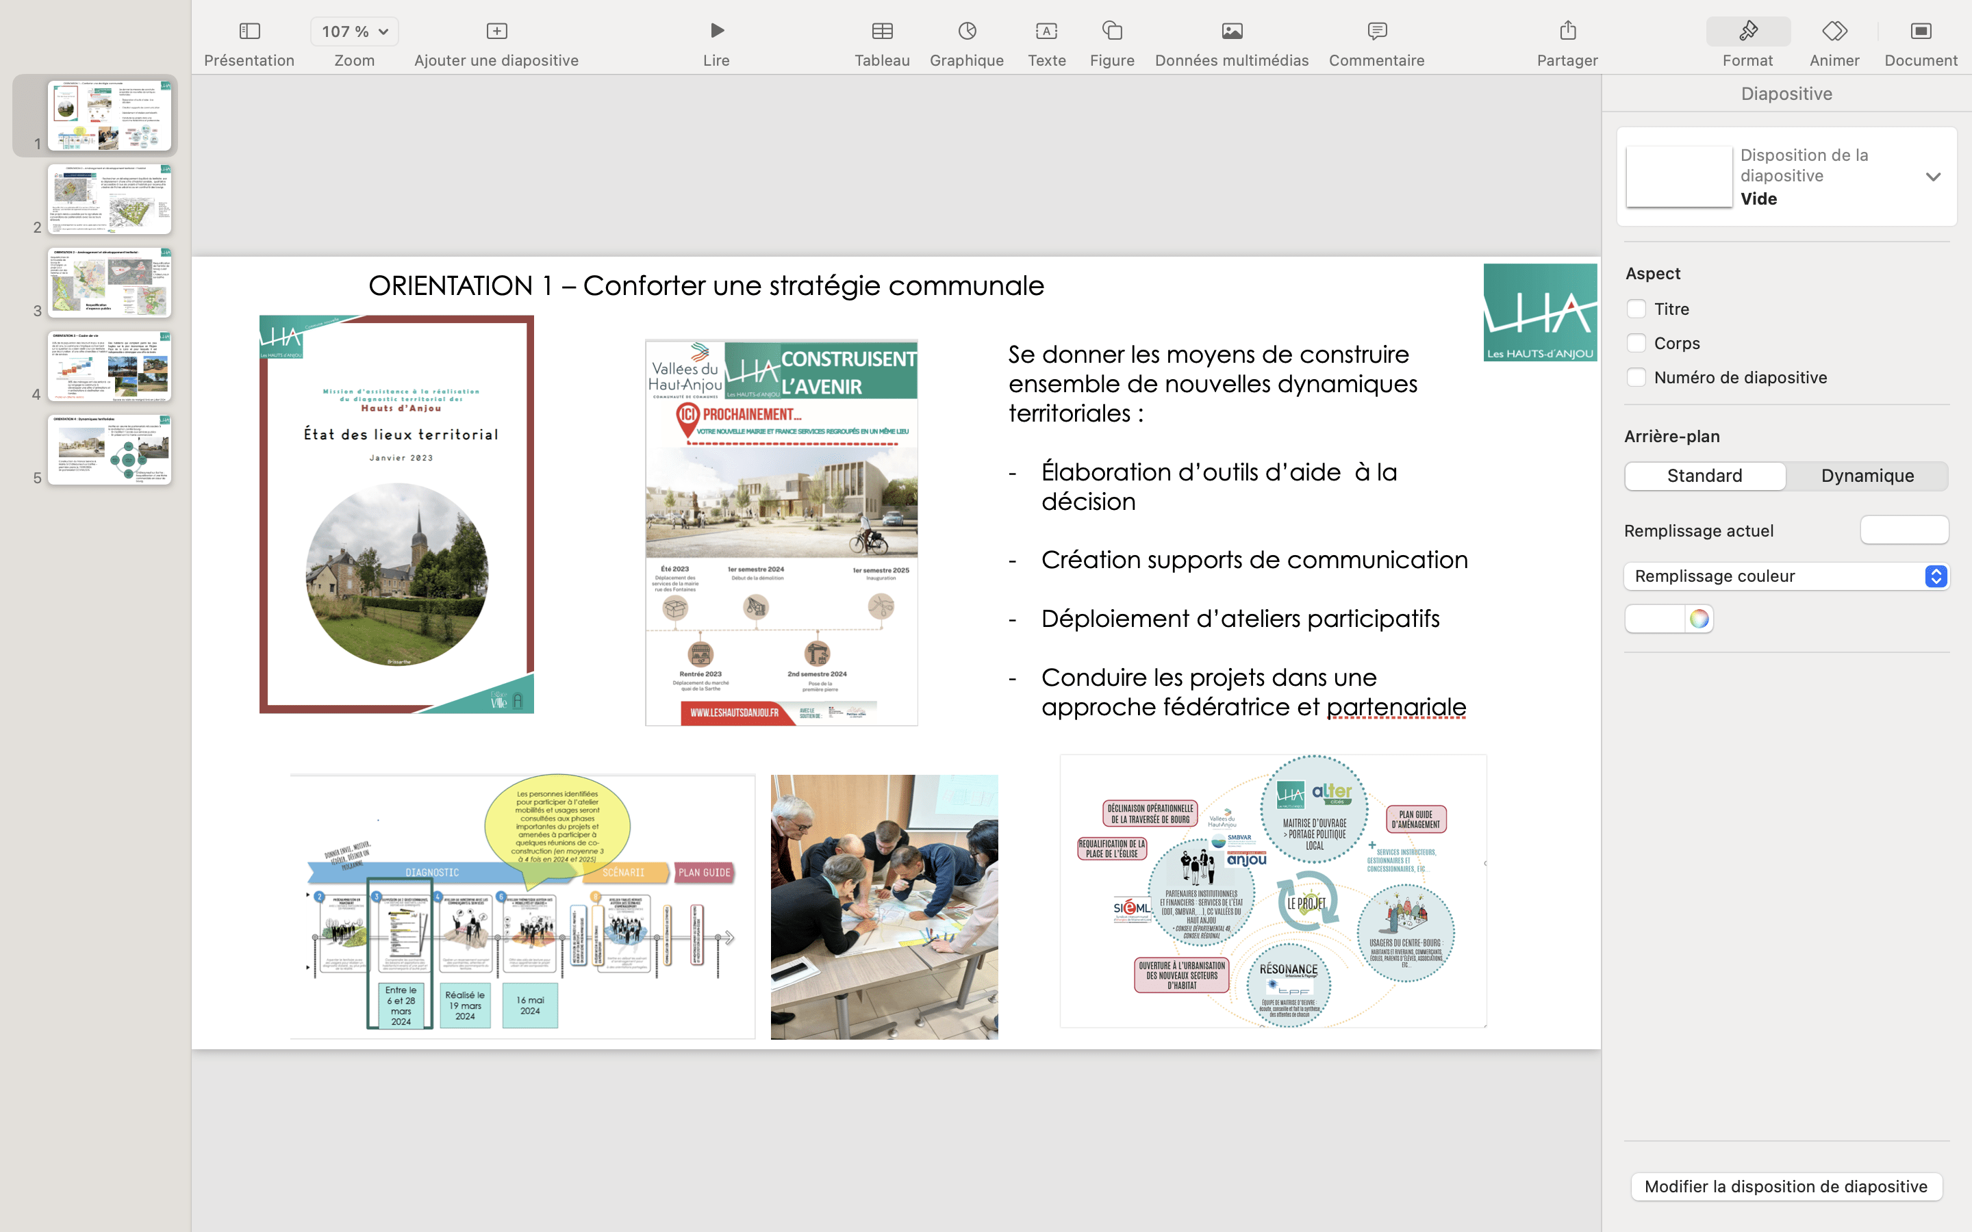
Task: Open the Animer inspector
Action: [1834, 44]
